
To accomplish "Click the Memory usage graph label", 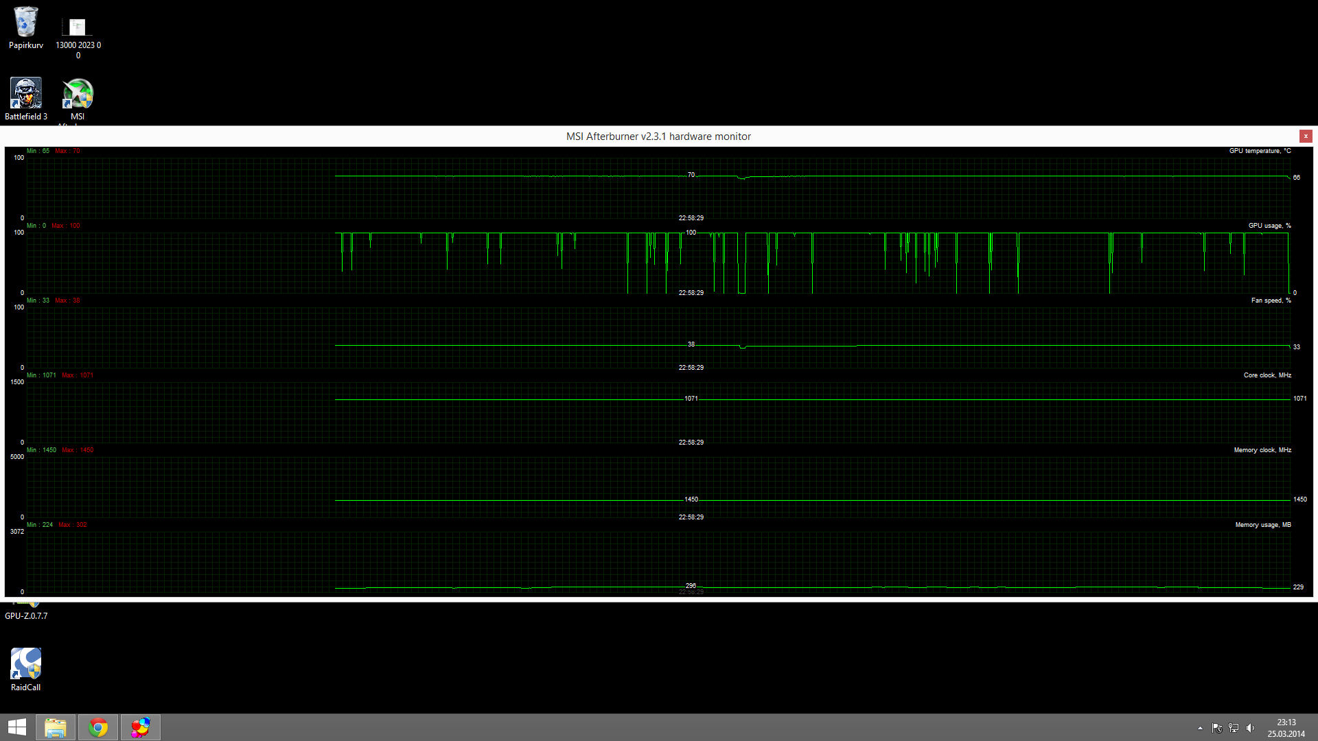I will (1263, 525).
